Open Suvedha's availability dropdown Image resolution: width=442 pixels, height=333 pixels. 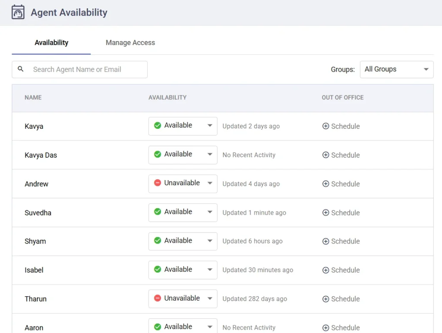[183, 212]
